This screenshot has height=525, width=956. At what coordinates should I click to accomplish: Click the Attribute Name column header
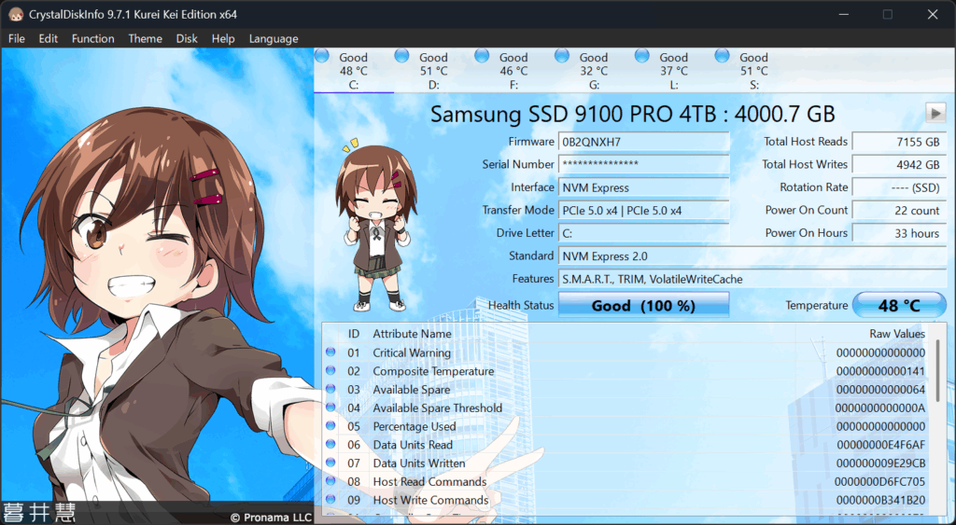click(x=412, y=334)
